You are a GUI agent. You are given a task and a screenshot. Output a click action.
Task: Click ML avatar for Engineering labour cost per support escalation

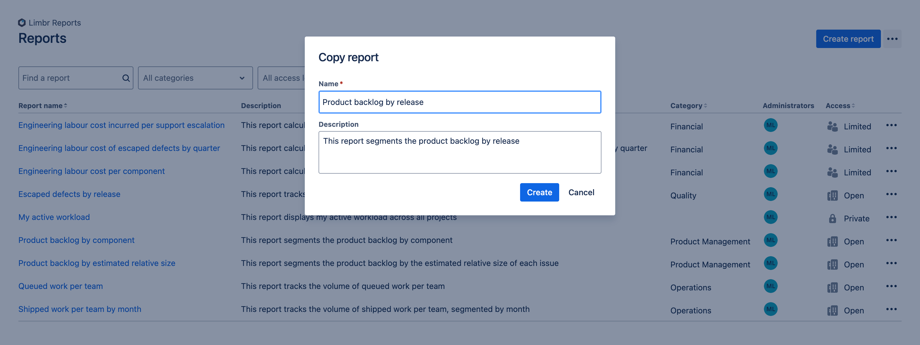point(770,125)
